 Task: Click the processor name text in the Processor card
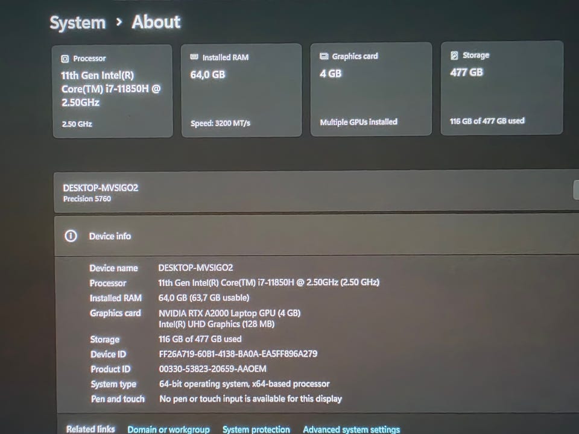[x=111, y=89]
